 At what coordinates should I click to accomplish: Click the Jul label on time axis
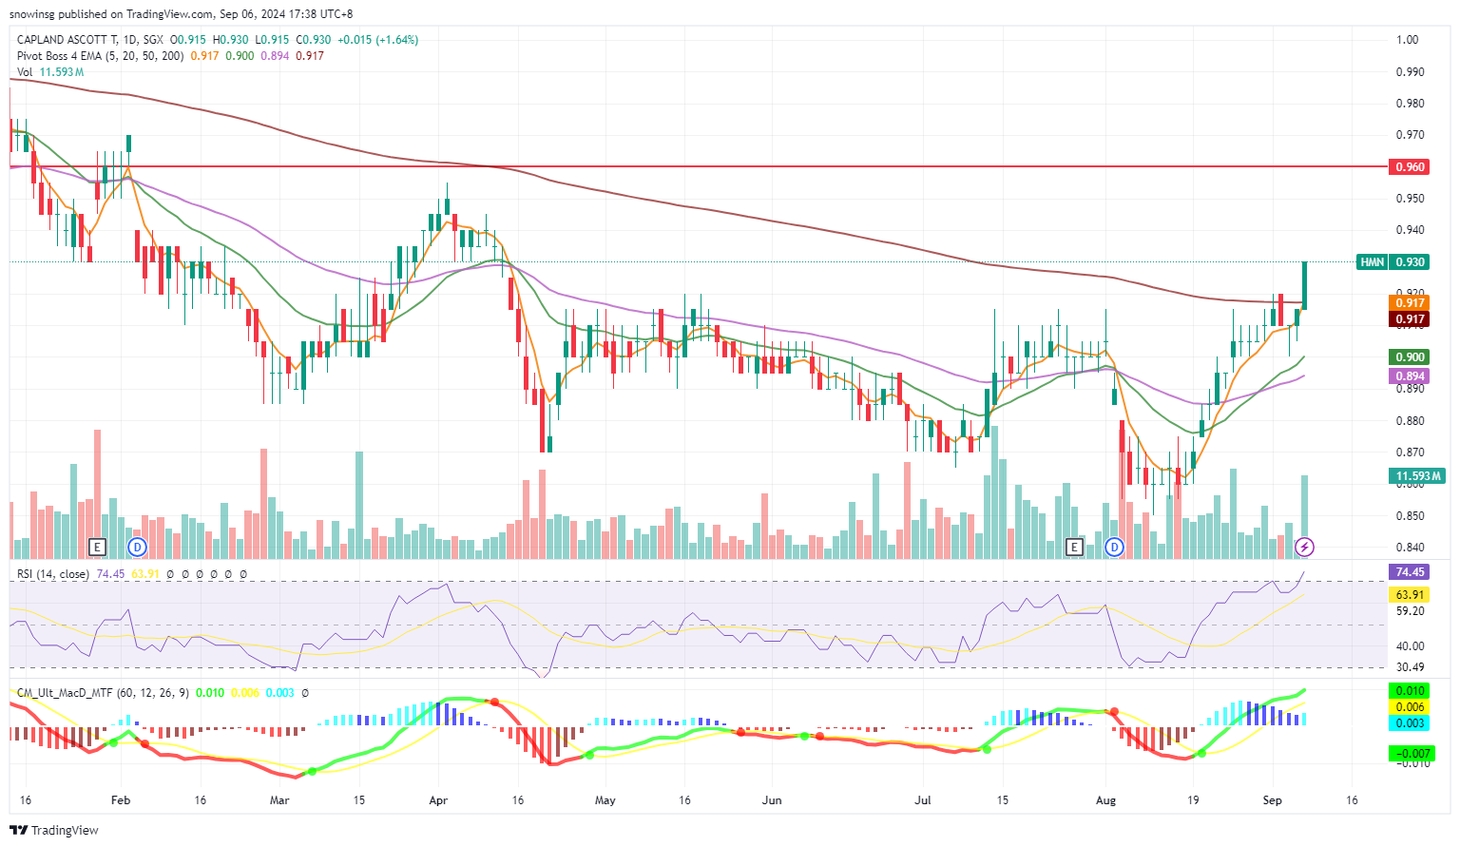coord(923,800)
